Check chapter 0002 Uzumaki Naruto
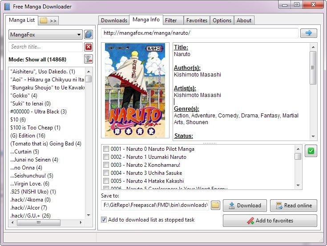The height and width of the screenshot is (246, 327). click(x=106, y=157)
